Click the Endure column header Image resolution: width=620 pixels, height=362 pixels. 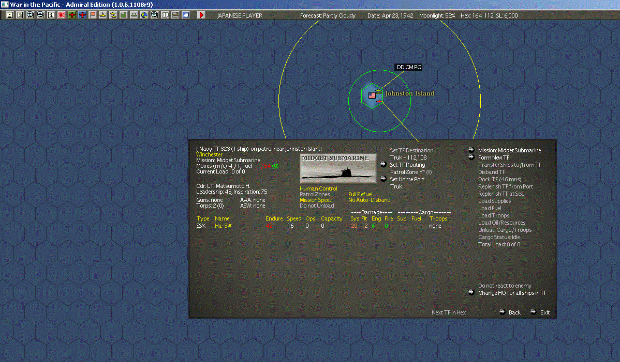pos(274,218)
